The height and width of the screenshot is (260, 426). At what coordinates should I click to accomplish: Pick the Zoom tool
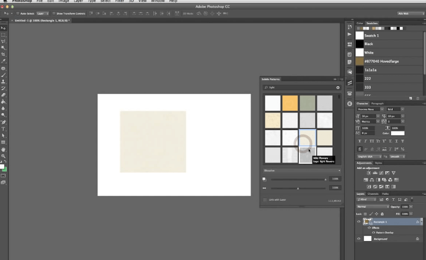4,156
